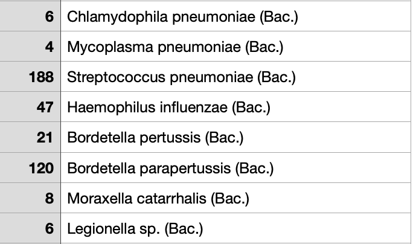Select the Mycoplasma pneumoniae (Bac.) cell

[235, 47]
